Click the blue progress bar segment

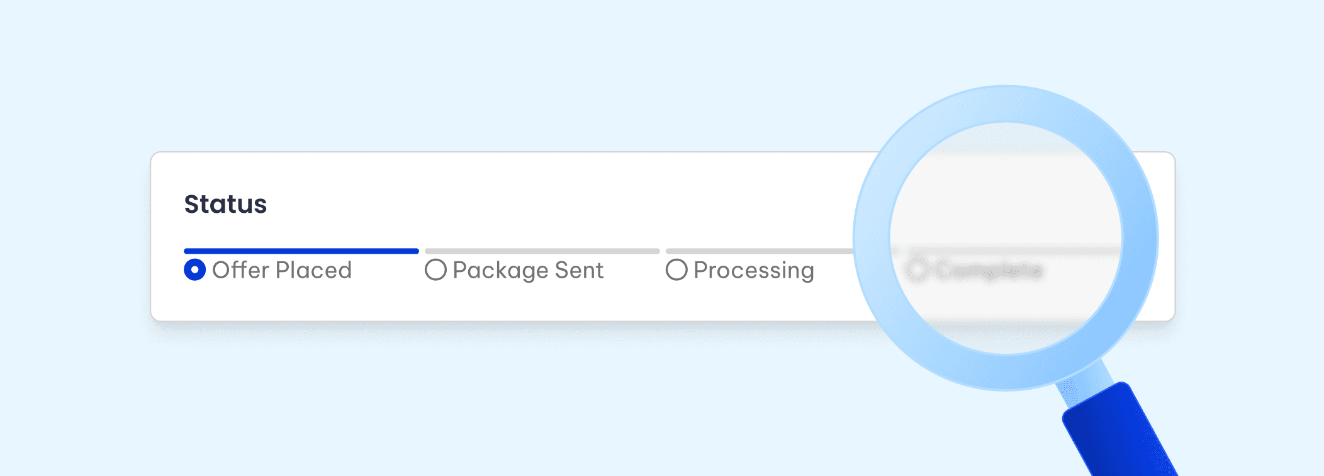[x=301, y=251]
